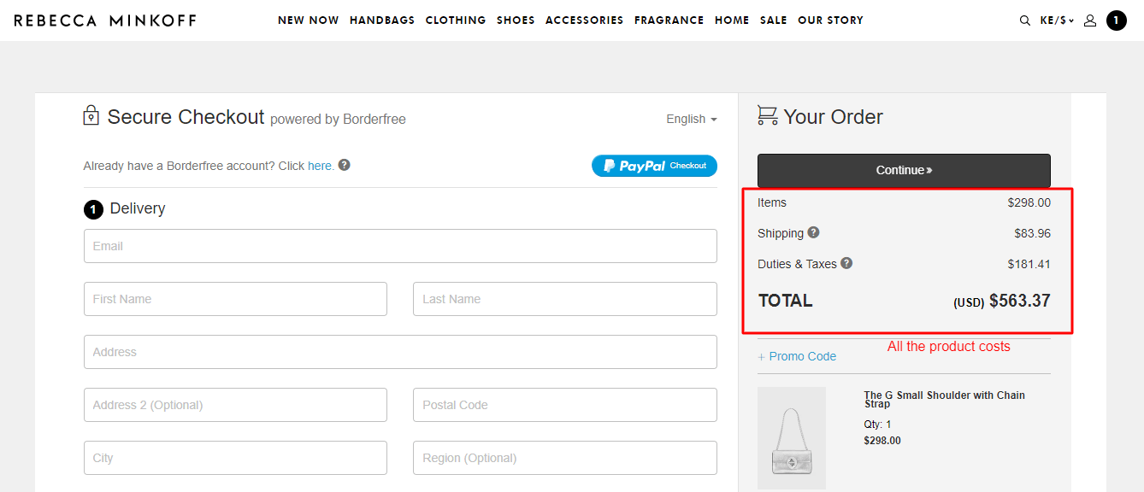Click the $83.96 shipping cost

1033,233
